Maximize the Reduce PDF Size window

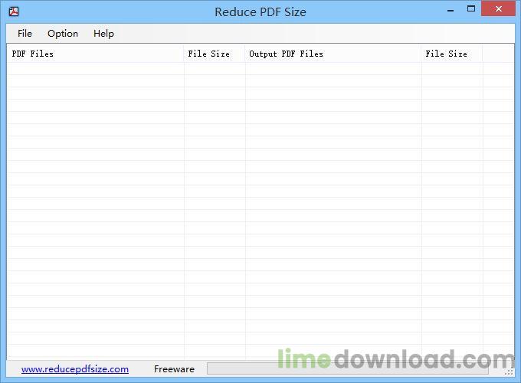point(471,9)
